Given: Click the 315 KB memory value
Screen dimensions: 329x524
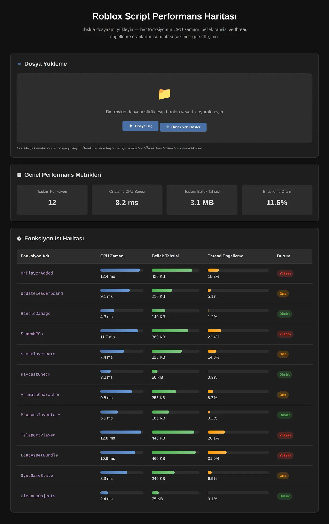Looking at the screenshot, I should [158, 357].
